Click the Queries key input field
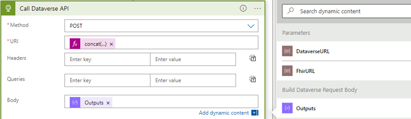The image size is (411, 119). click(107, 80)
